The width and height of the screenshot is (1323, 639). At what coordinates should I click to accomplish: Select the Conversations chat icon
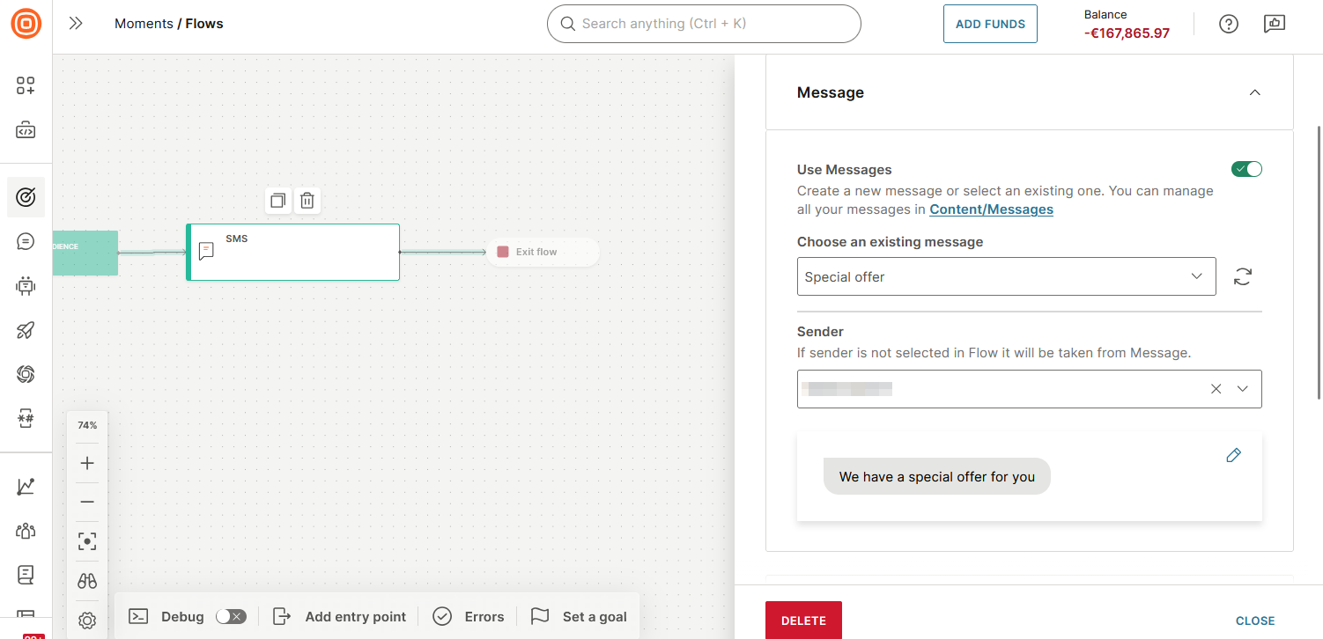tap(26, 240)
